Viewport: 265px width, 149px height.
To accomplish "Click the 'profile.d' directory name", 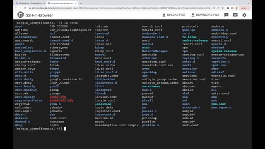I will 150,125.
